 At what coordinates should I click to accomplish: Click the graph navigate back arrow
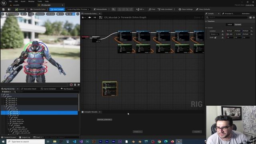point(90,17)
